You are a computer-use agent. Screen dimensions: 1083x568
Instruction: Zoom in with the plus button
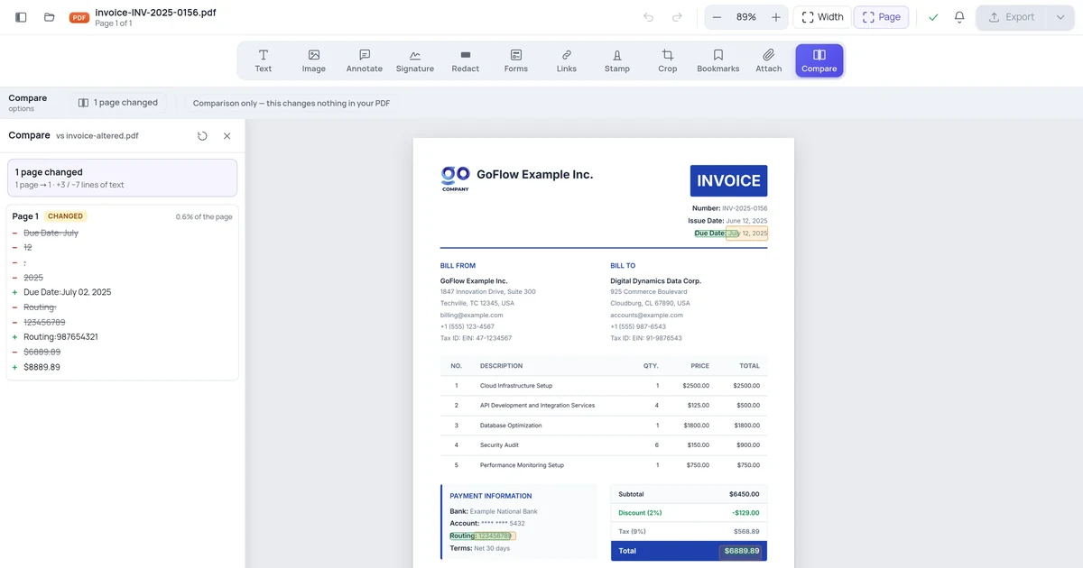[776, 17]
